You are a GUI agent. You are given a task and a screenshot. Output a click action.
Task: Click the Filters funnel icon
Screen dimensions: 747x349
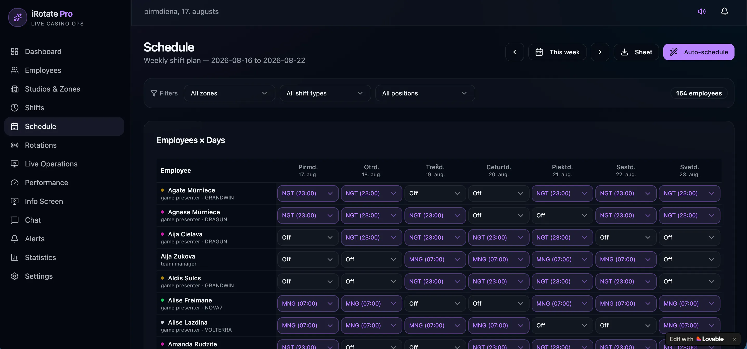(x=154, y=93)
